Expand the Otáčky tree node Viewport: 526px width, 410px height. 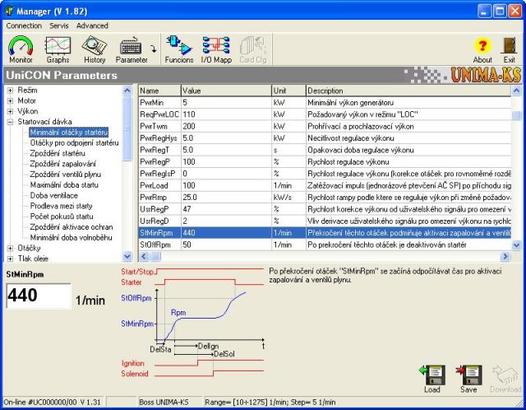pyautogui.click(x=11, y=249)
